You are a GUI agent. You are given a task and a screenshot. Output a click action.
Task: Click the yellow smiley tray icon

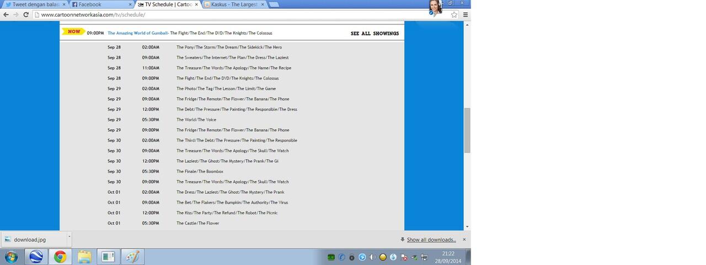tap(383, 257)
